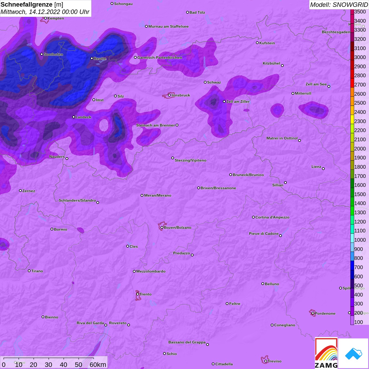Image resolution: width=369 pixels, height=369 pixels.
Task: Click the 30 mark on the scale bar
Action: pyautogui.click(x=48, y=365)
